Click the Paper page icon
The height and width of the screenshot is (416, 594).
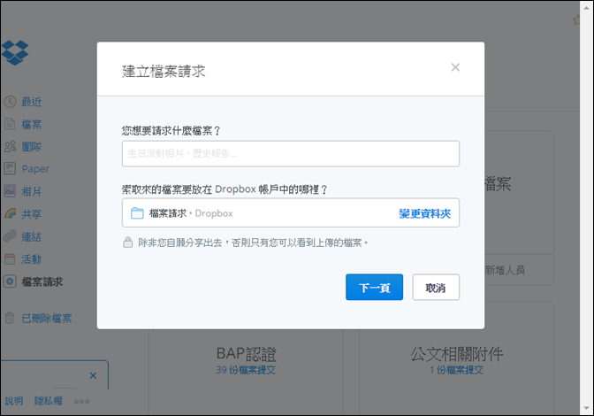pos(10,168)
